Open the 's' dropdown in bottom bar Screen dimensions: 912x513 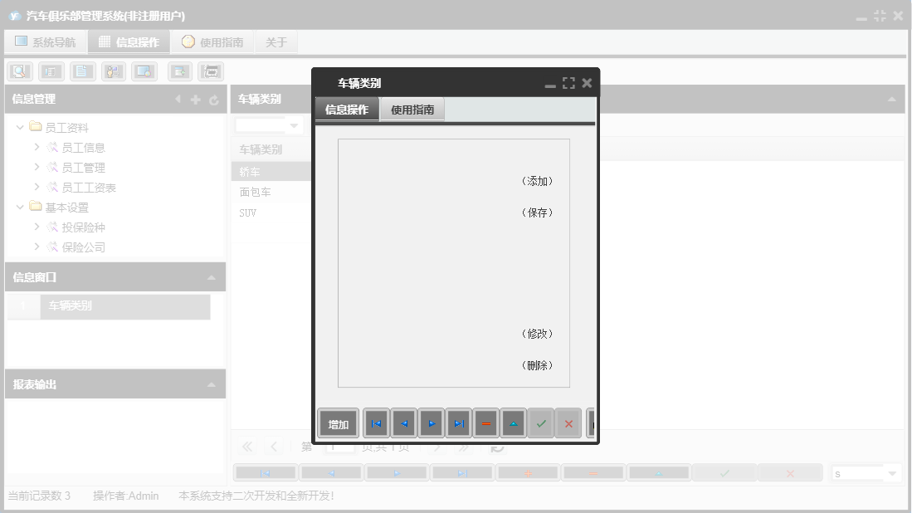(x=892, y=473)
